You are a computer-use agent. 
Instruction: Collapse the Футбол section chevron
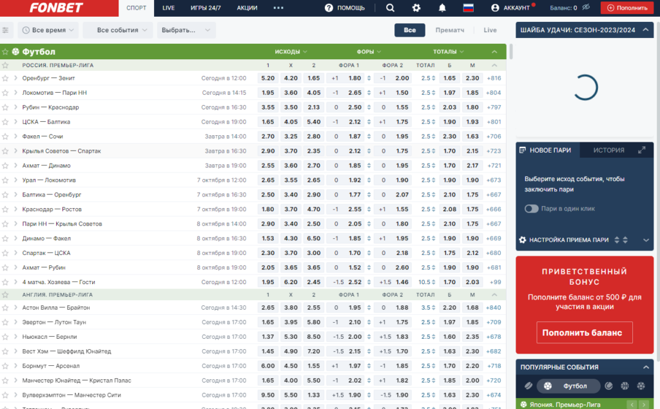494,52
